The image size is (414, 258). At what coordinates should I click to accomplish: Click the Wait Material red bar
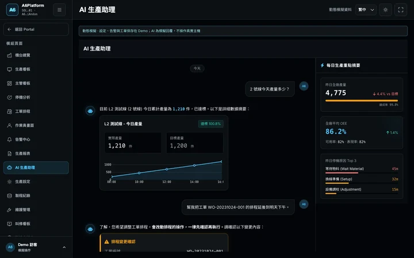[x=342, y=173]
